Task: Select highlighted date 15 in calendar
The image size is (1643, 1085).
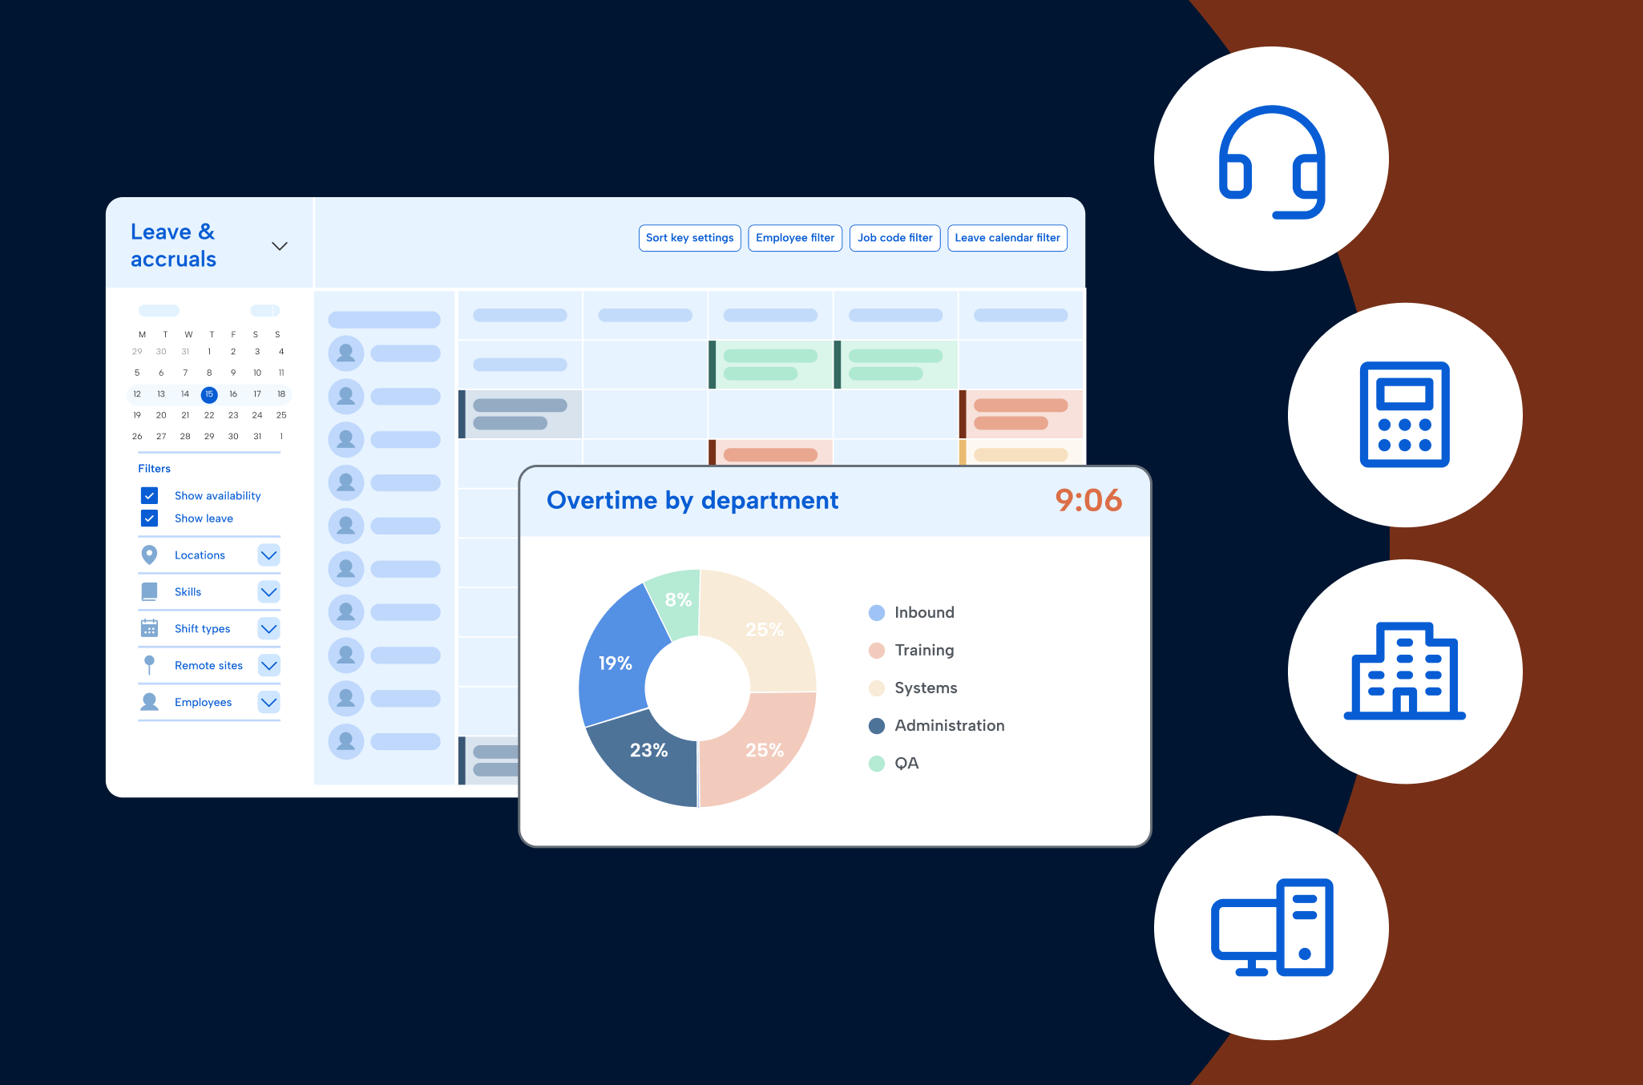Action: tap(209, 394)
